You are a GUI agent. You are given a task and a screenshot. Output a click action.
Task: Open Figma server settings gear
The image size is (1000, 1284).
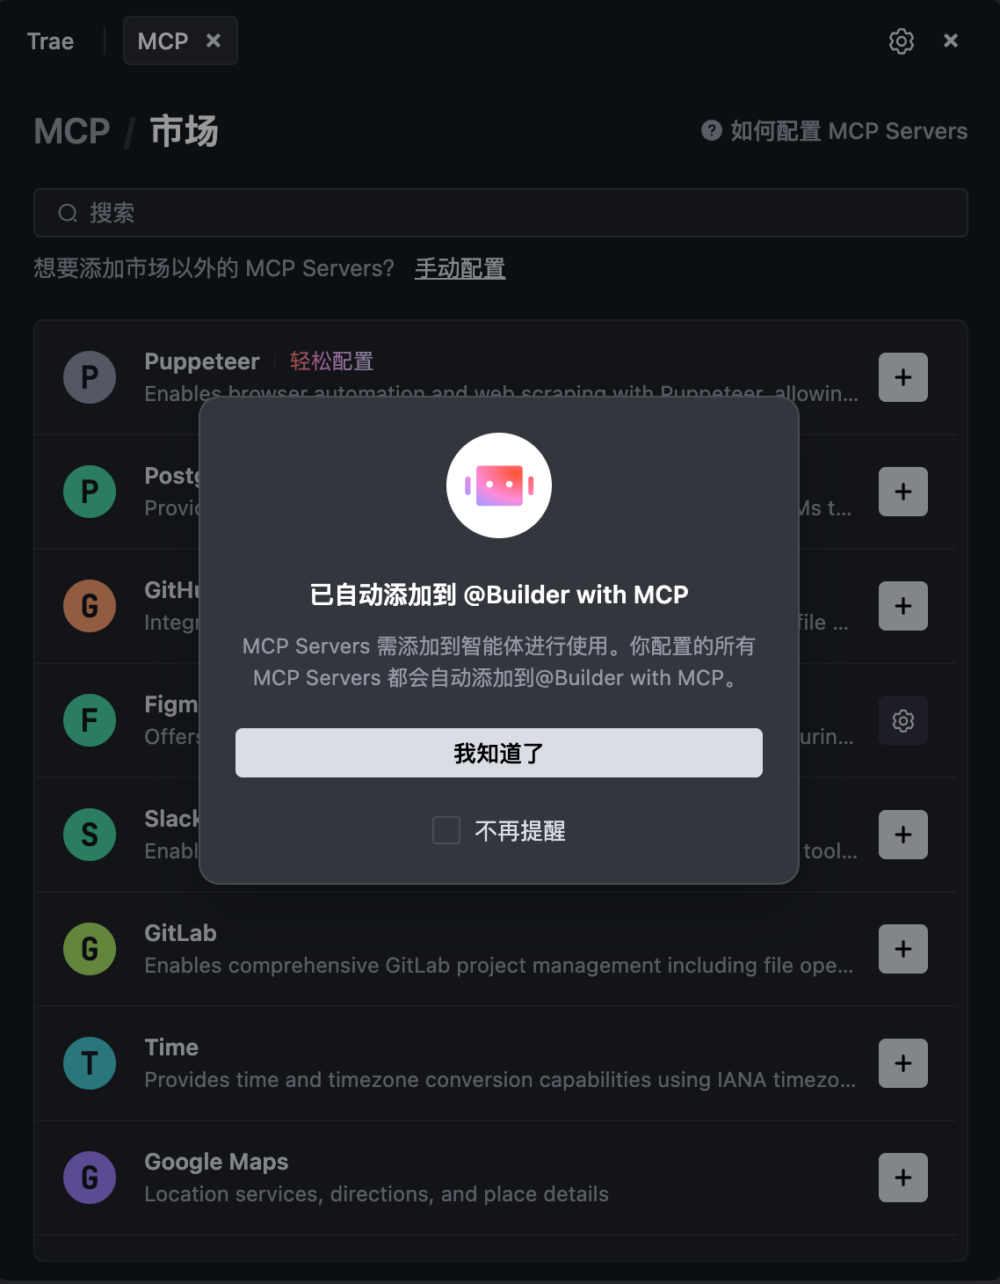pyautogui.click(x=903, y=720)
